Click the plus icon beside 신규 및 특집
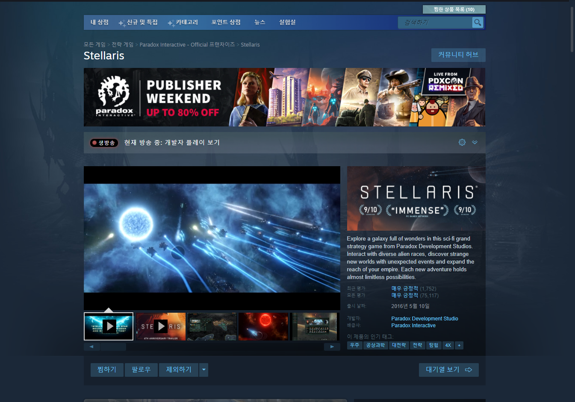575x402 pixels. [x=122, y=23]
